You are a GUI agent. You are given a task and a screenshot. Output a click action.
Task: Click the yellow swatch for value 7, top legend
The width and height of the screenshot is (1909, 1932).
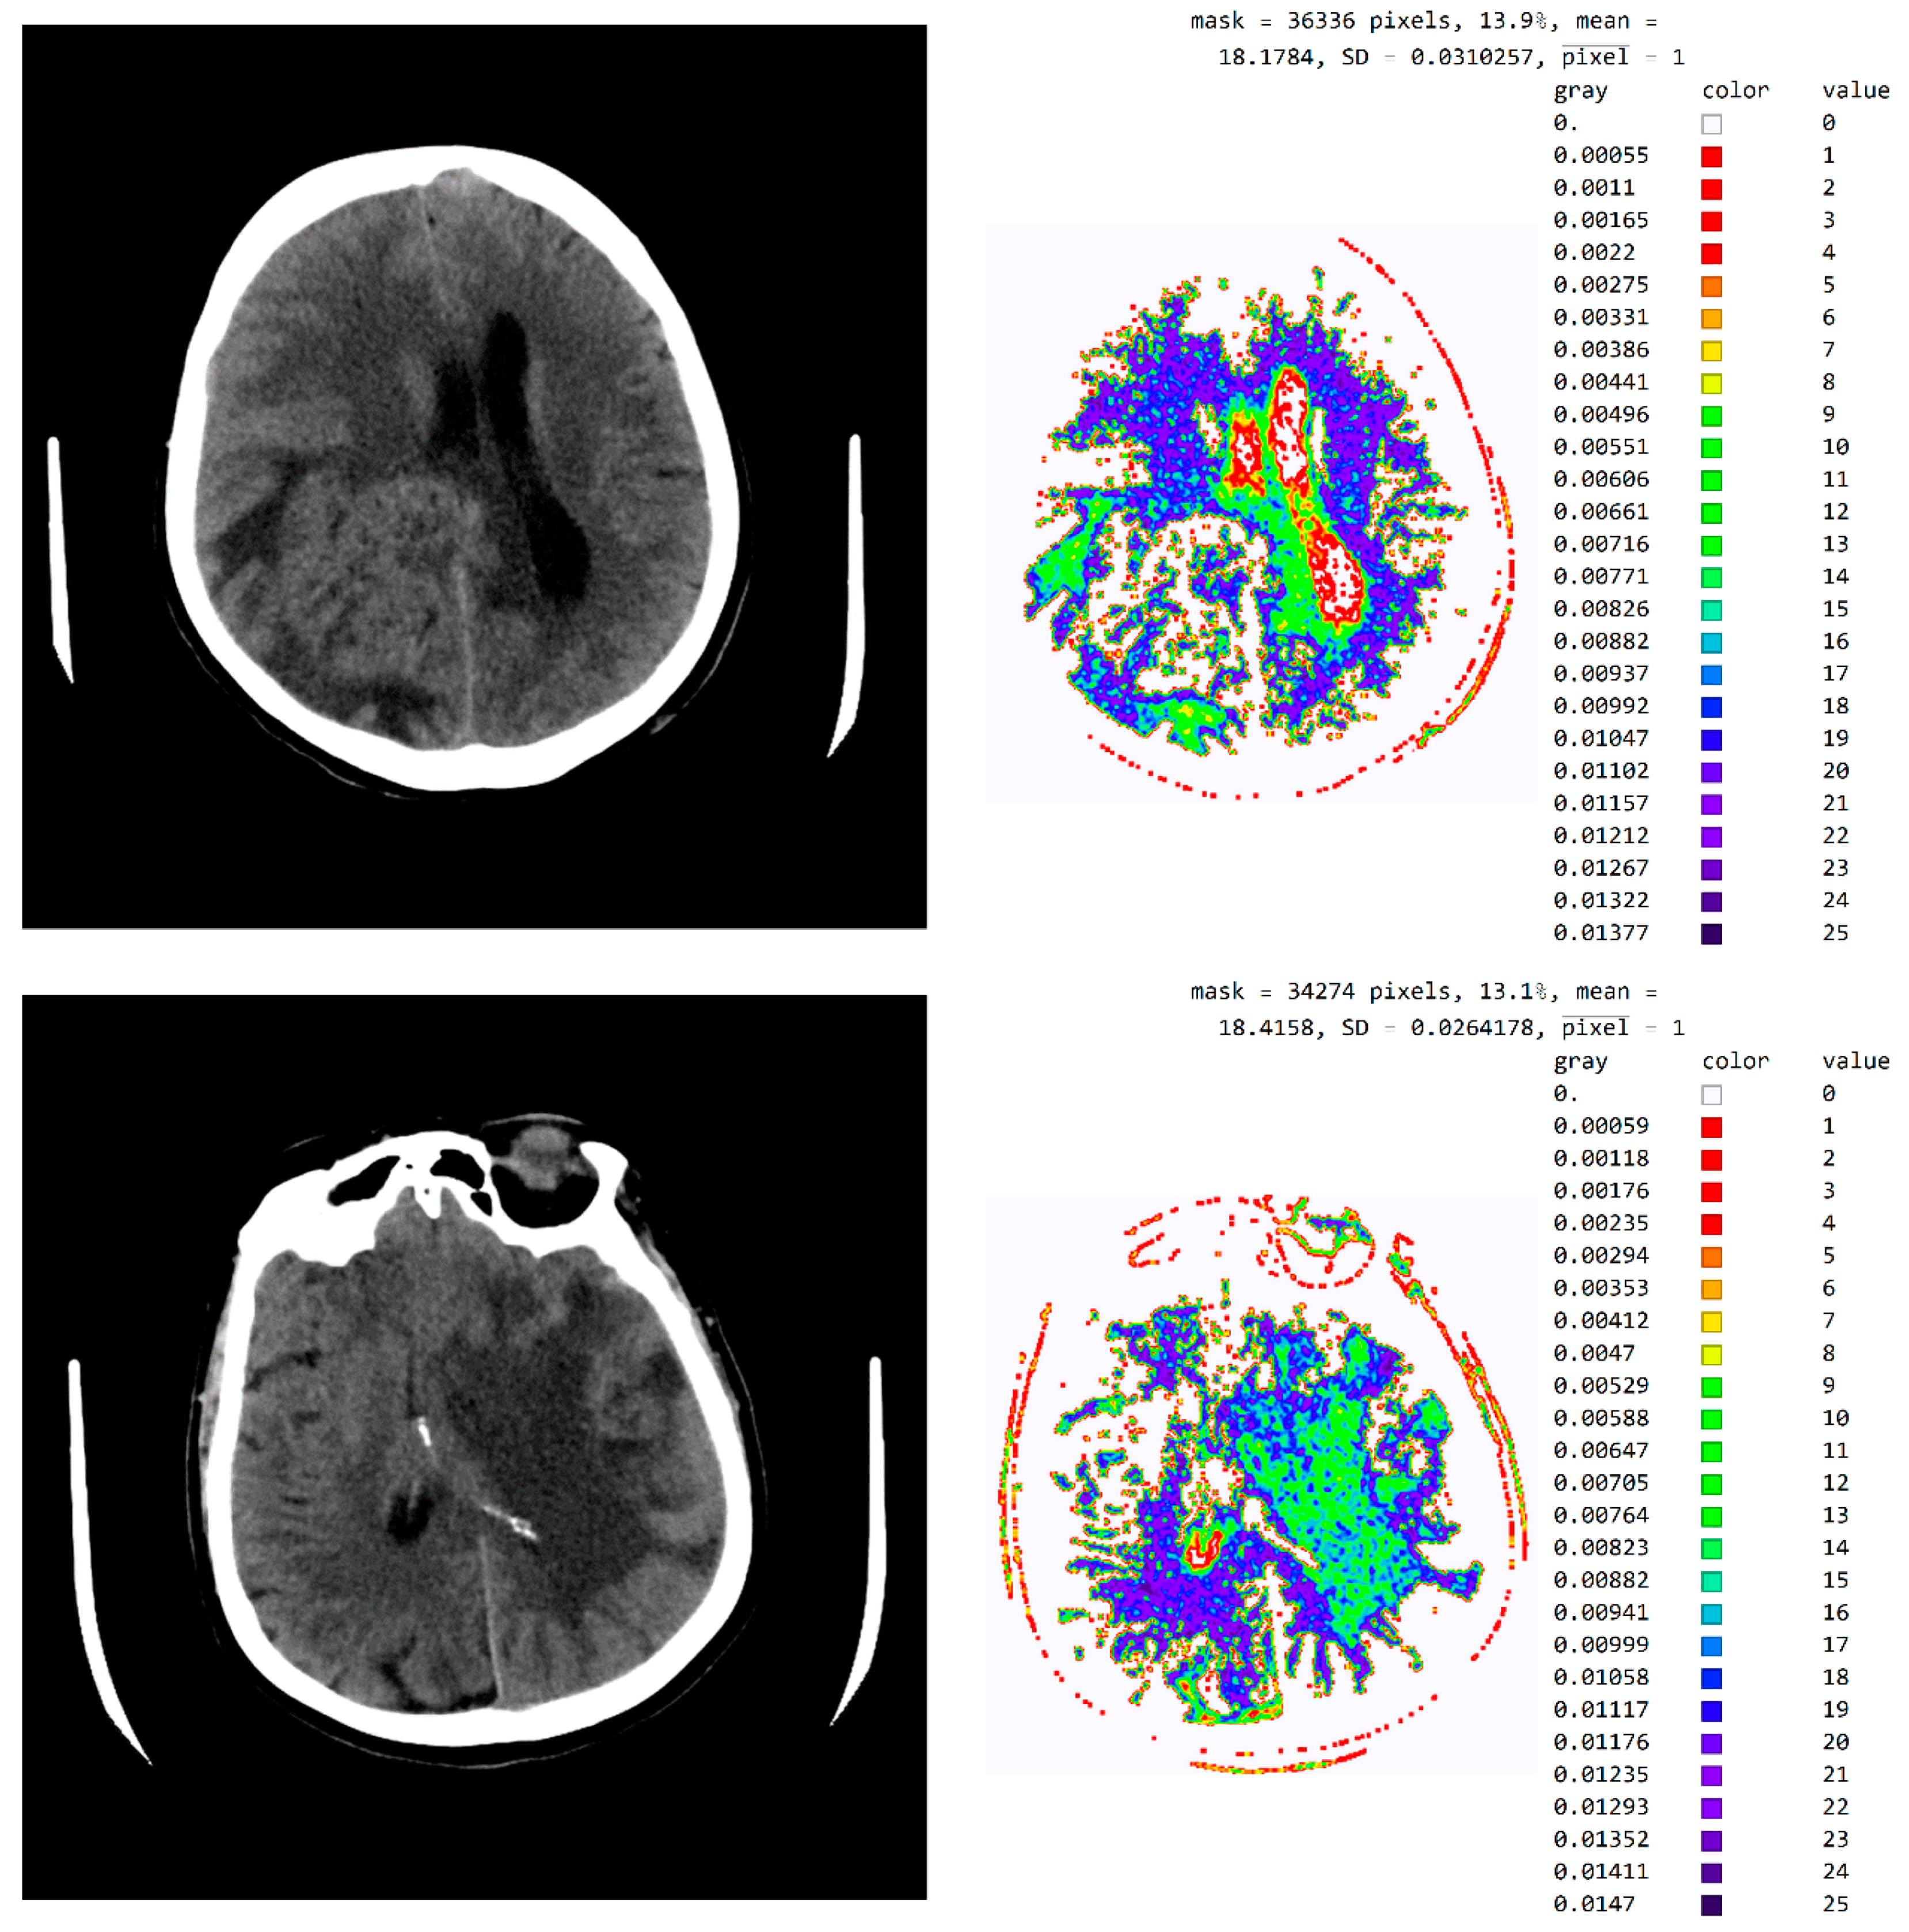pyautogui.click(x=1711, y=351)
